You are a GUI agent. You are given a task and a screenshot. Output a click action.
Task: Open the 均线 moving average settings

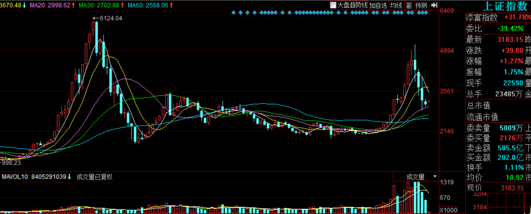coord(396,5)
